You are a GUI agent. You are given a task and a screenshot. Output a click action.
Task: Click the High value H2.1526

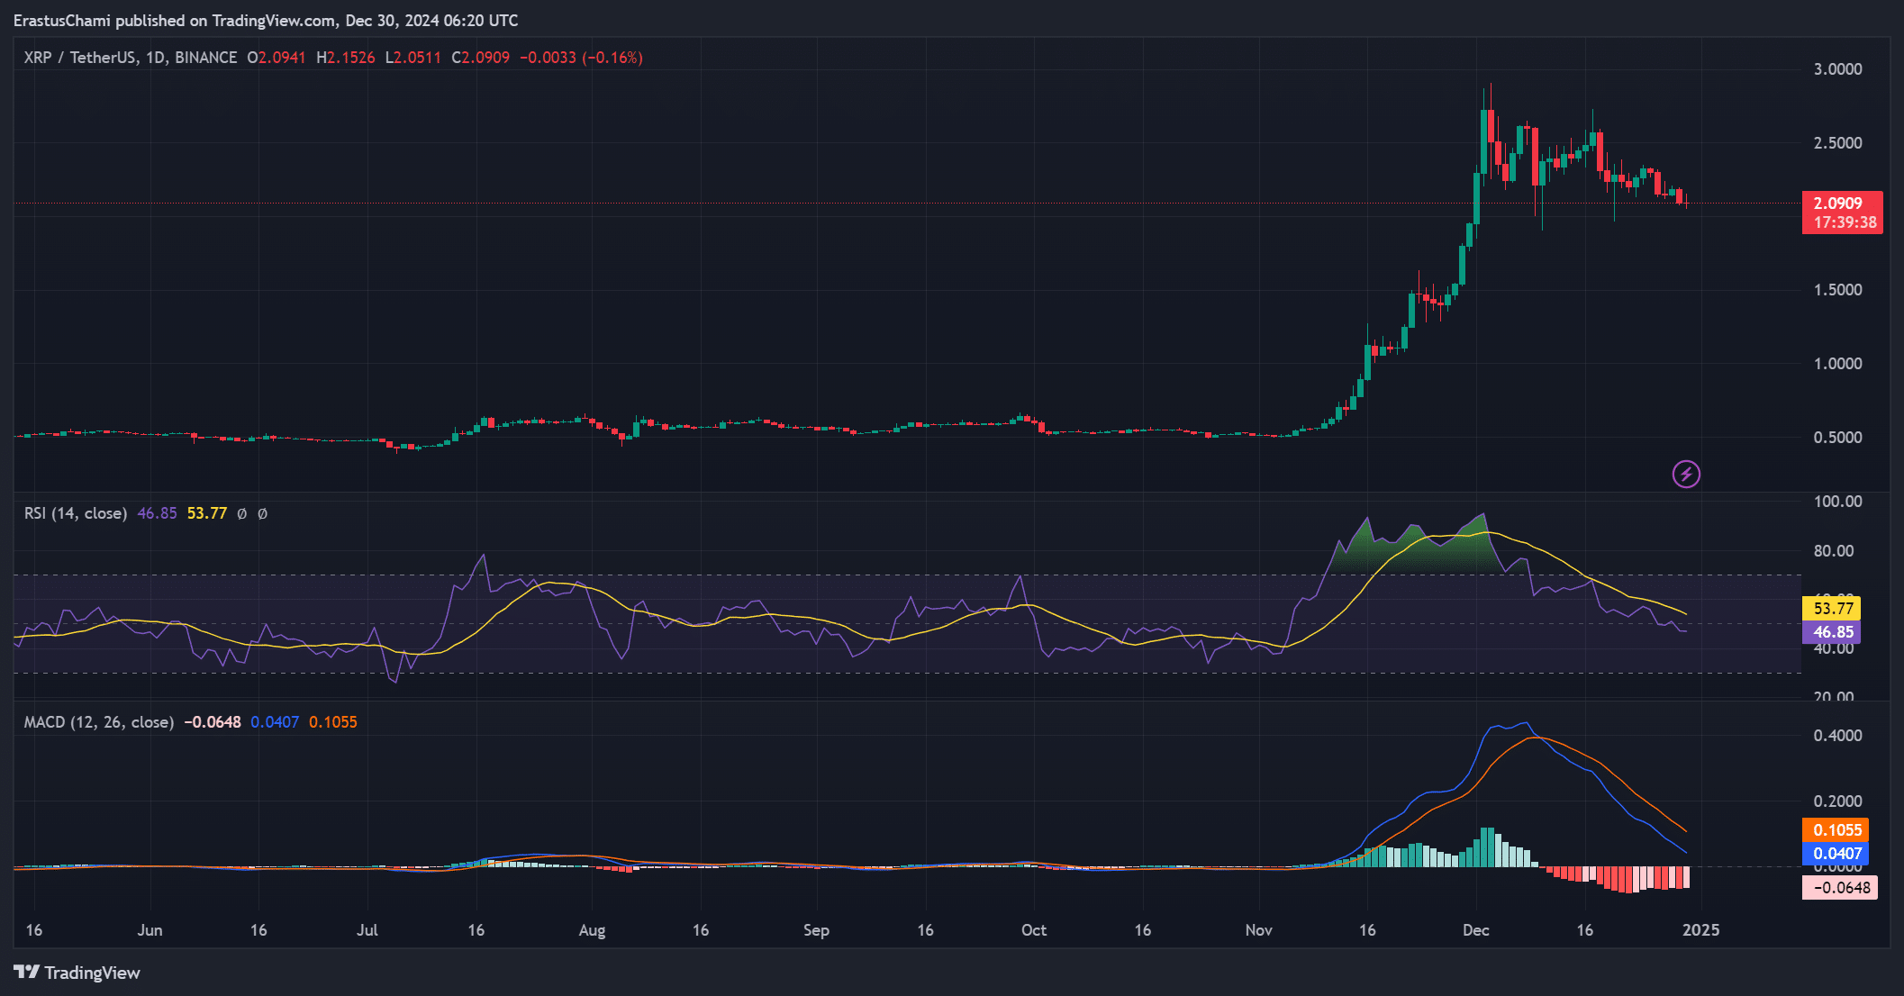click(346, 58)
